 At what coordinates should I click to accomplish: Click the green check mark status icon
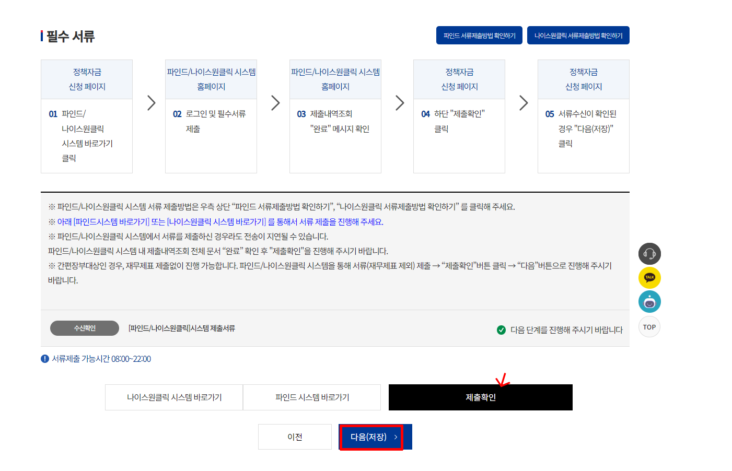tap(501, 330)
